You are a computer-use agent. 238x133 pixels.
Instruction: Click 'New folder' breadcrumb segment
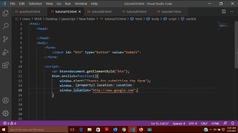point(87,19)
